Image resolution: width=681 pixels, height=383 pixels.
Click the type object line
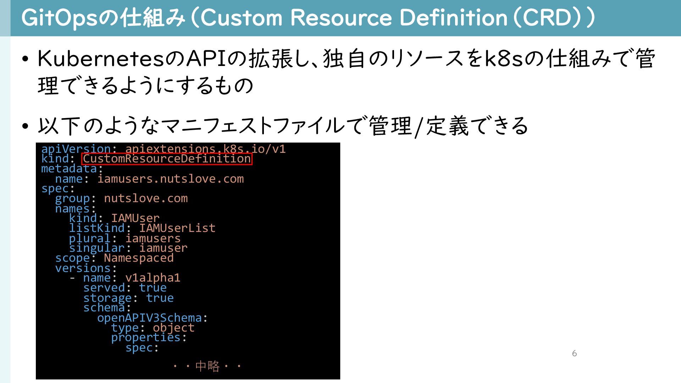coord(153,328)
